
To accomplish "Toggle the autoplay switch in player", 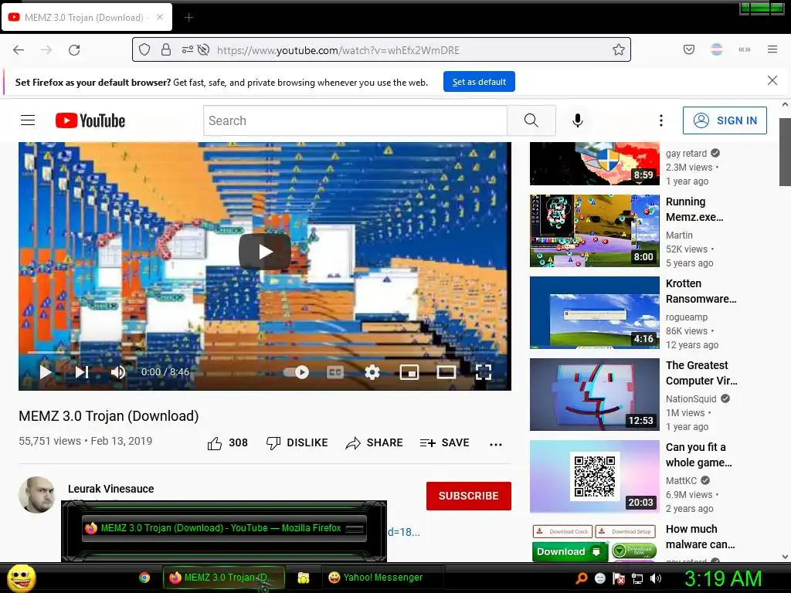I will [296, 372].
